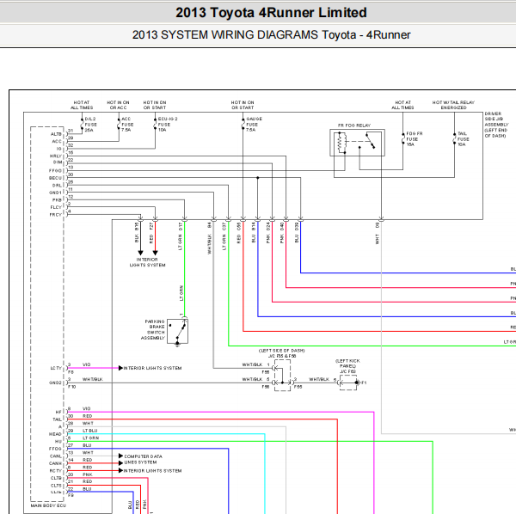Click the WHT/BLK wire label at GND2 pin

[x=93, y=379]
